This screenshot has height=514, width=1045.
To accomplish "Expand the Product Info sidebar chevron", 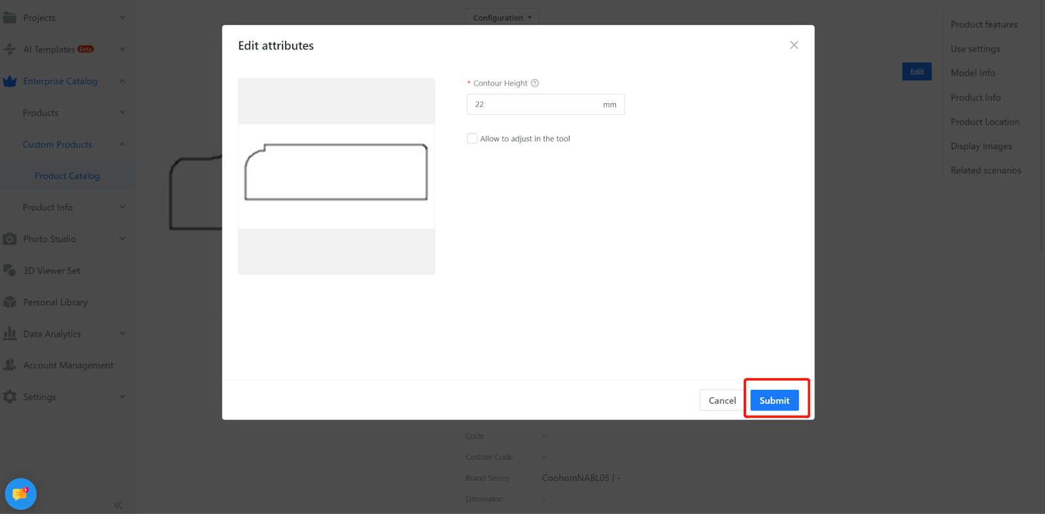I will [122, 207].
